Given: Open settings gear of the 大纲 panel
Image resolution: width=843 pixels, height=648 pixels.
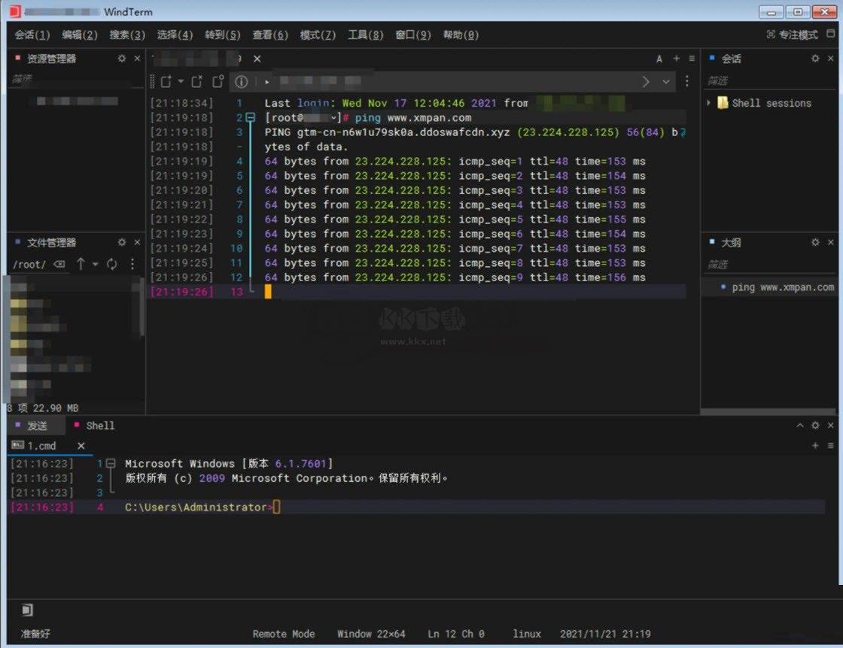Looking at the screenshot, I should coord(815,243).
